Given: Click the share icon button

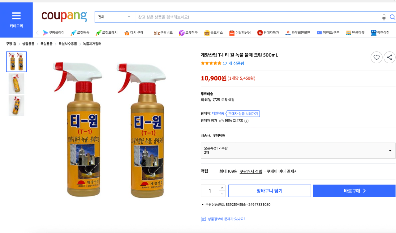Looking at the screenshot, I should point(390,57).
